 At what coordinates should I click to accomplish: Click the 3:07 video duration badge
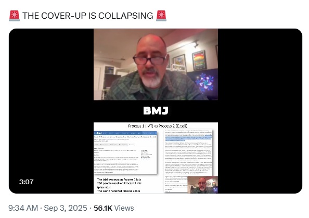(27, 182)
